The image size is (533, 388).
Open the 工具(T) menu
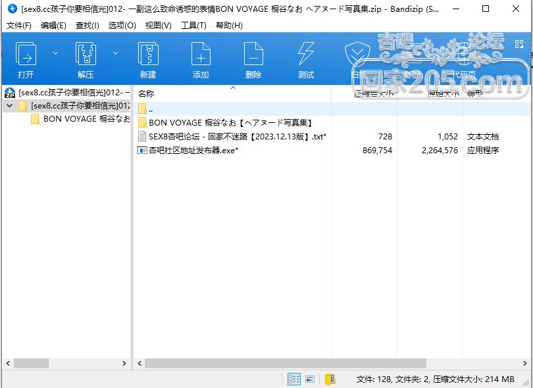(x=193, y=25)
